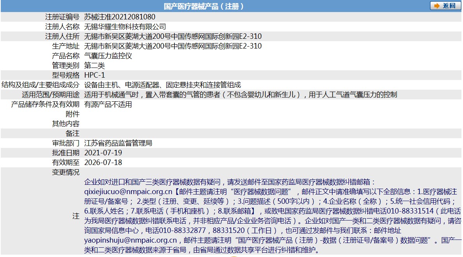Image resolution: width=463 pixels, height=257 pixels.
Task: Click storage condition value 有源产品不适用
Action: [x=108, y=105]
